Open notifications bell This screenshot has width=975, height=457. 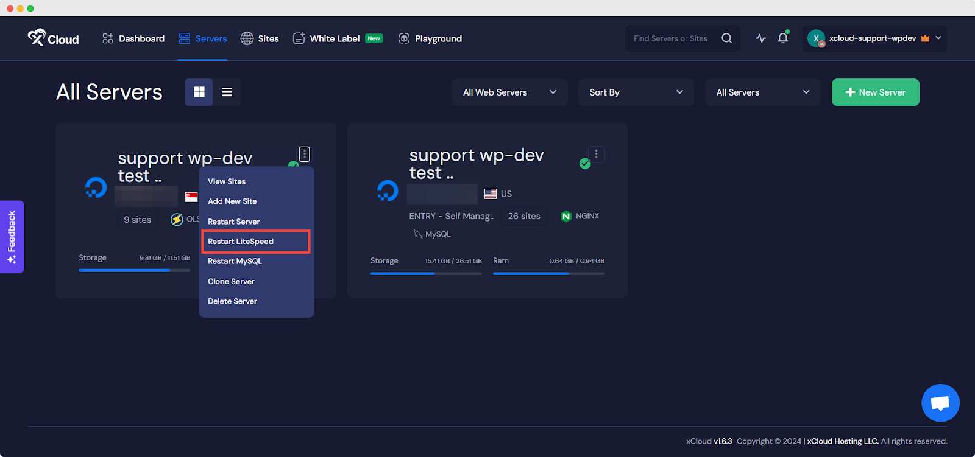click(x=783, y=38)
